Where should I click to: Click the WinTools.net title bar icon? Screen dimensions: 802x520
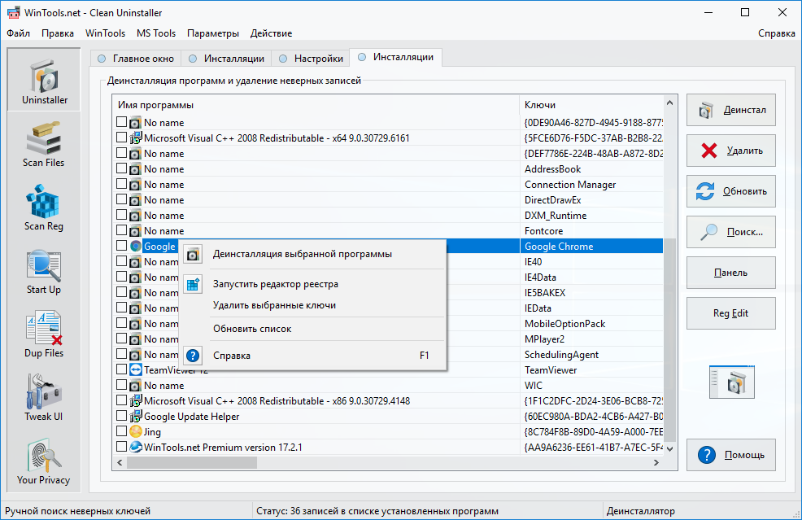[x=13, y=12]
